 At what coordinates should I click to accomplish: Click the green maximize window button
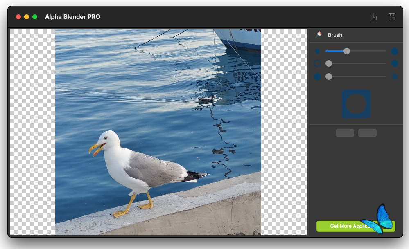35,17
